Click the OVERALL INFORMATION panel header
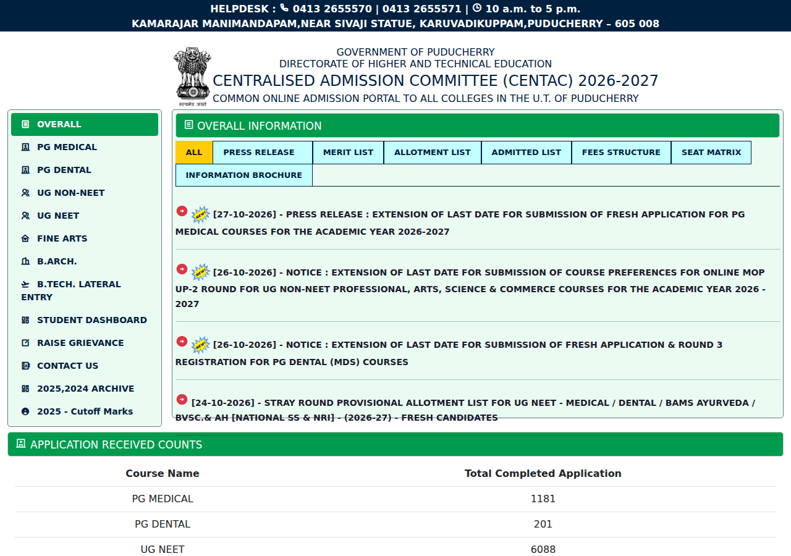791x556 pixels. coord(478,125)
